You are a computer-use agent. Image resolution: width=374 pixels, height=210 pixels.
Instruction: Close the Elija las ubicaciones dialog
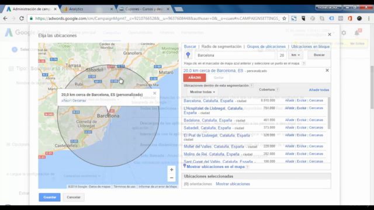click(x=330, y=34)
